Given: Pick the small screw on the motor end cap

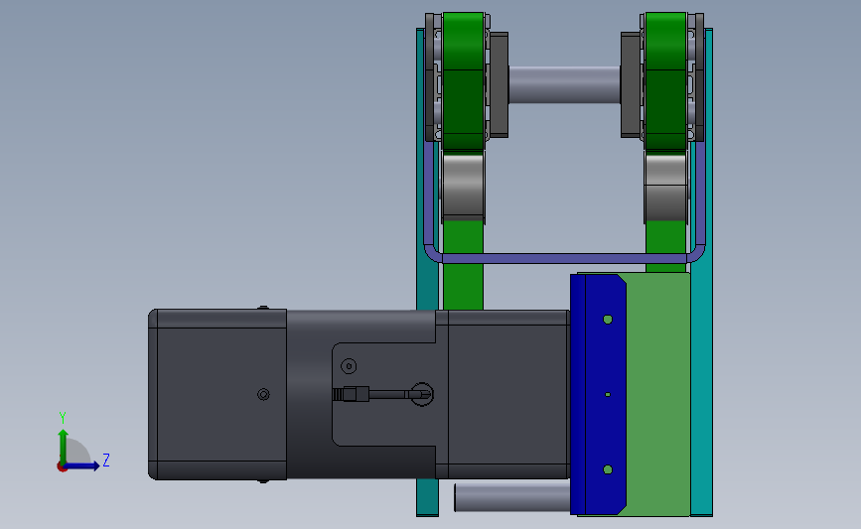Looking at the screenshot, I should 263,394.
